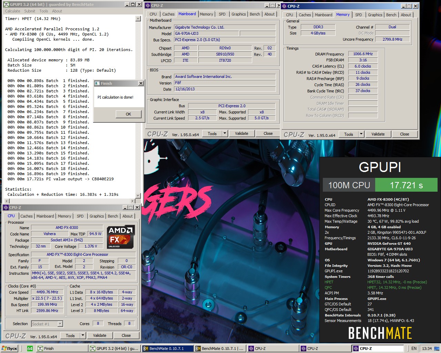Click Validate in the CPU-Z Mainboard window
This screenshot has width=441, height=353.
pos(242,133)
